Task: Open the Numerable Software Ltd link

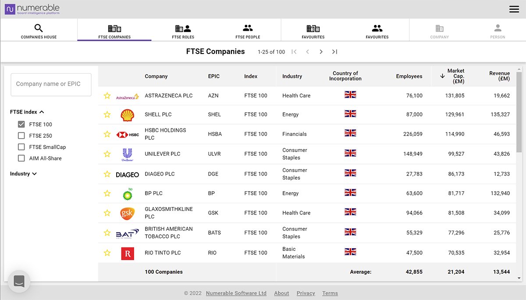Action: (236, 293)
